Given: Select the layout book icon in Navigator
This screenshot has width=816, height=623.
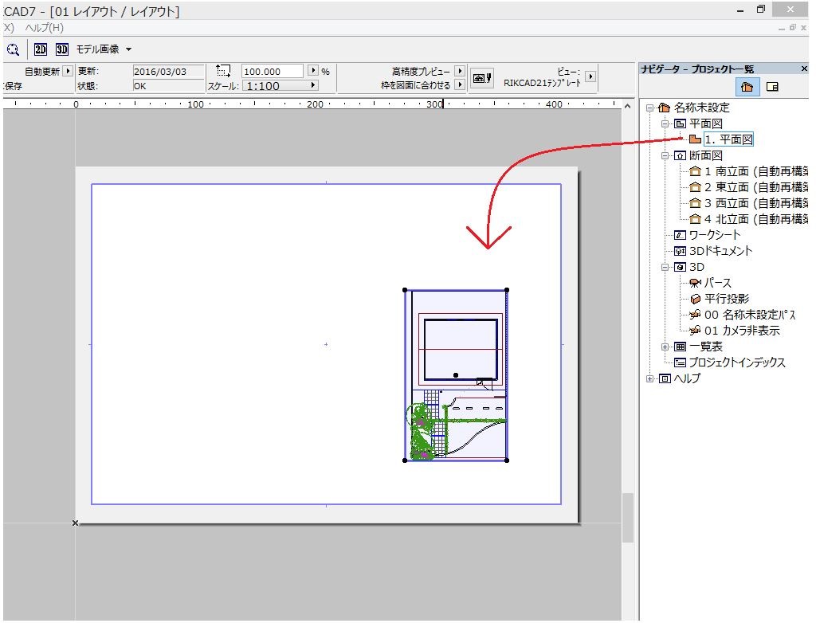Looking at the screenshot, I should point(772,87).
